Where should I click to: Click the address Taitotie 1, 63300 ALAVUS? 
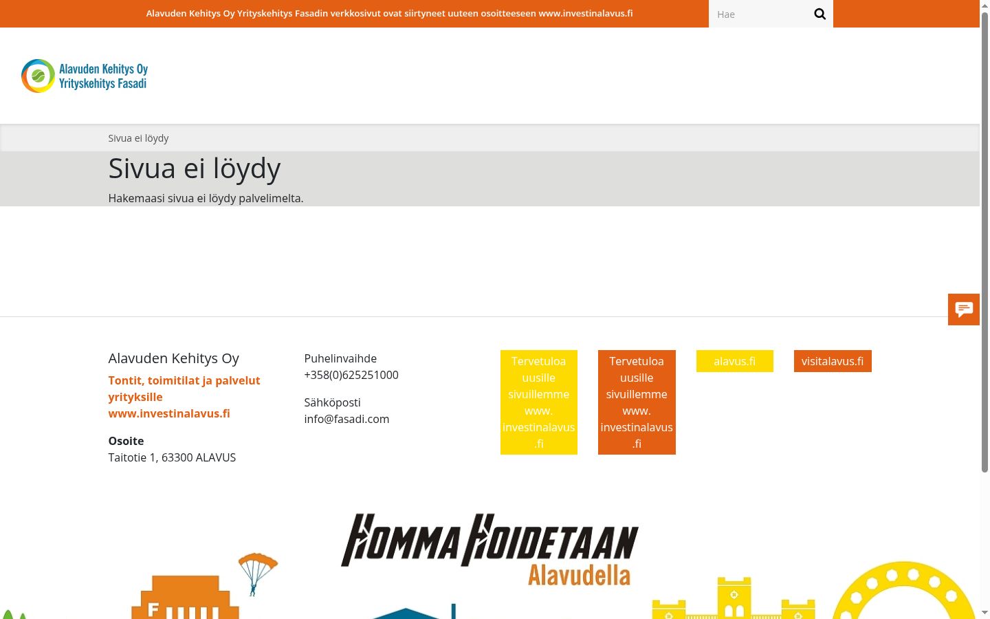click(x=172, y=457)
